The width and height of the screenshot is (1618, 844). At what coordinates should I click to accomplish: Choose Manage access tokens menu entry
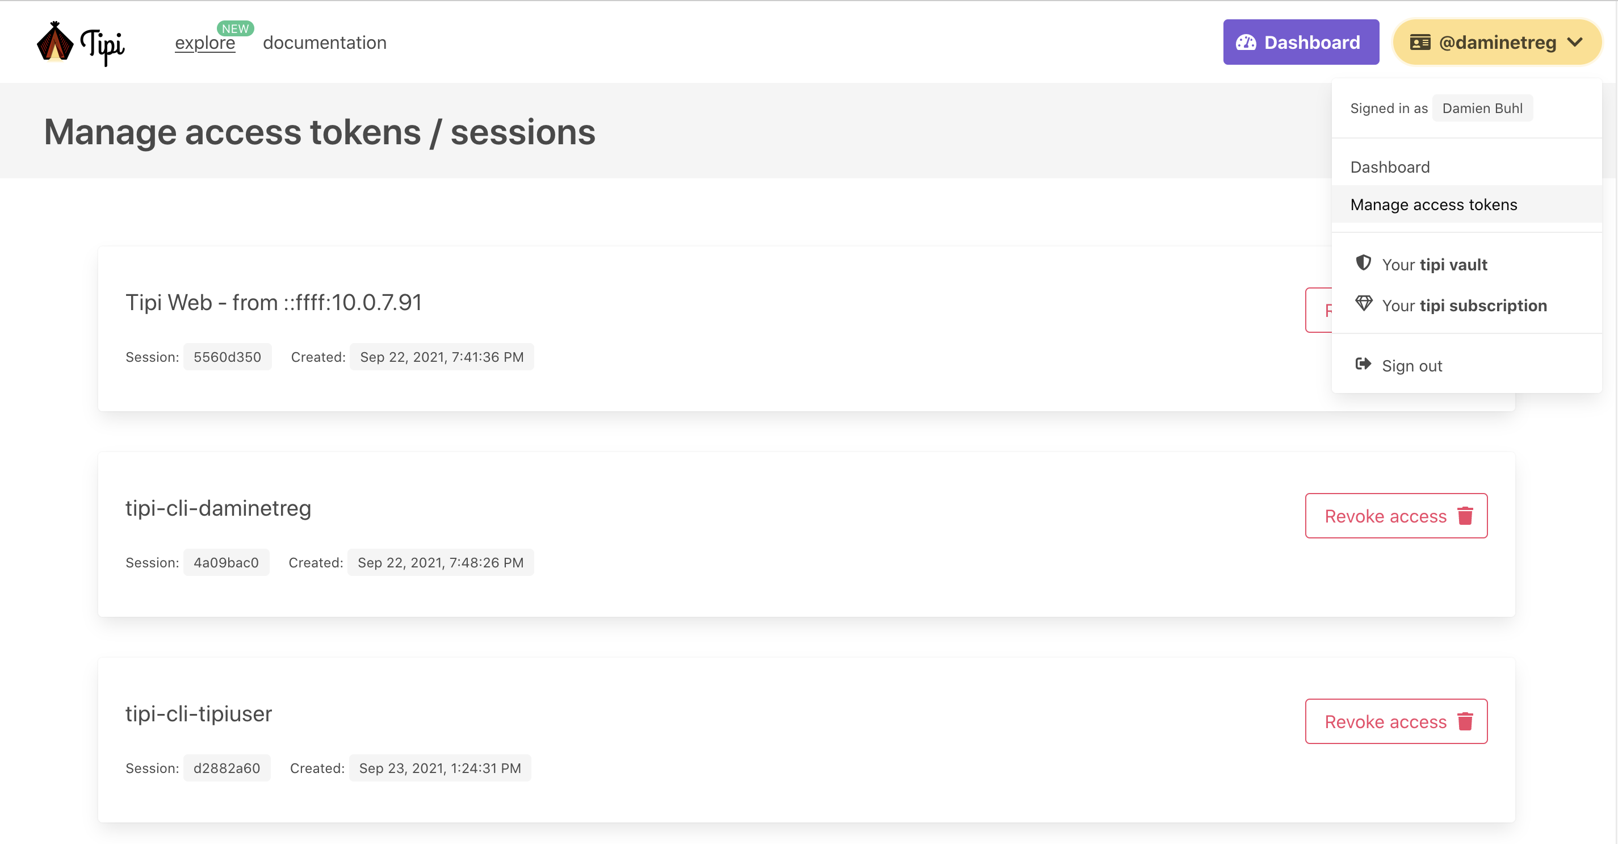tap(1433, 205)
